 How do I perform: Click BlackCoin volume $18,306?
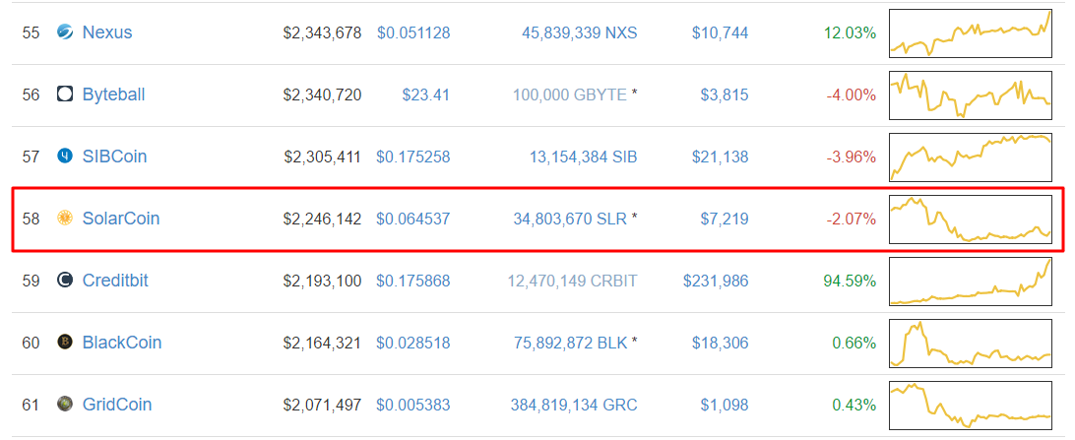pyautogui.click(x=721, y=343)
